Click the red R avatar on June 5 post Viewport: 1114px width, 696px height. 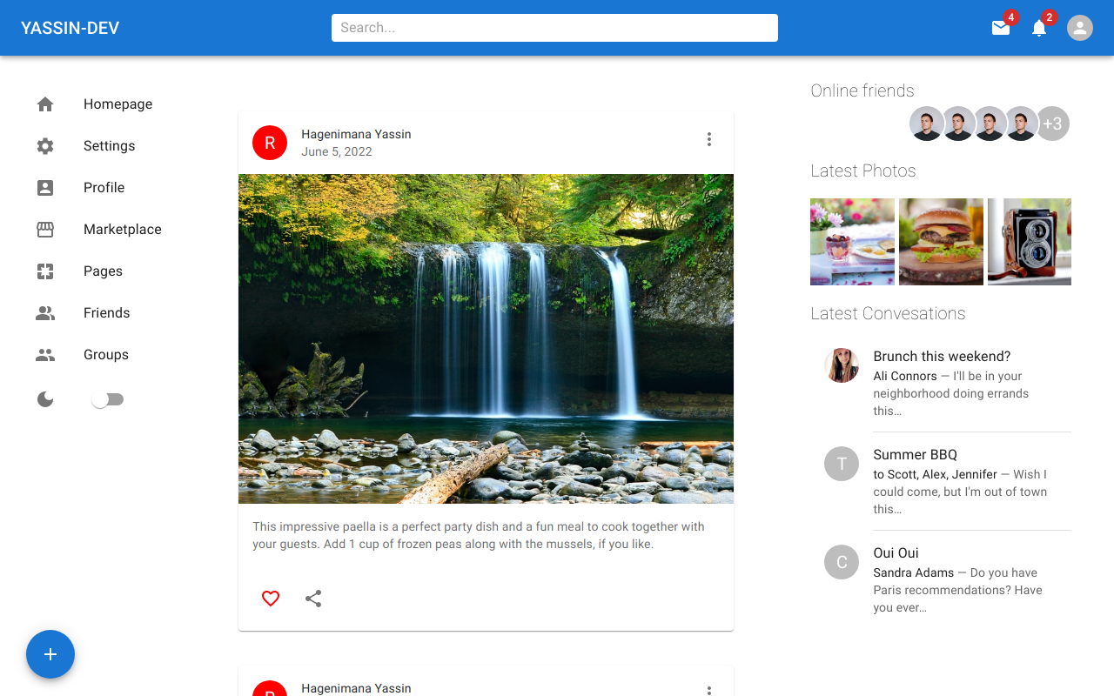point(270,143)
